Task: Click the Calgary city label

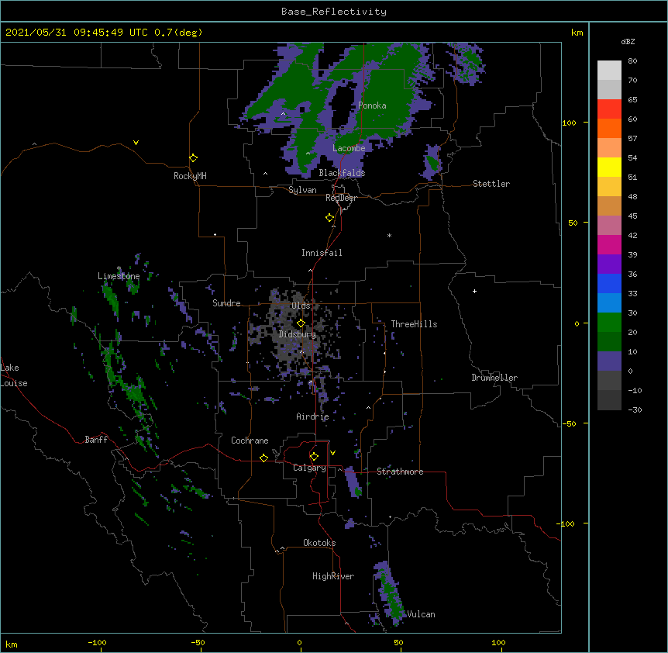Action: pyautogui.click(x=309, y=468)
